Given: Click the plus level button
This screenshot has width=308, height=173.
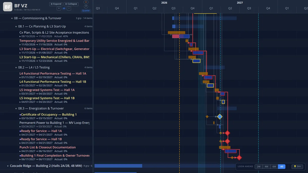Looking at the screenshot, I should 59,8.
